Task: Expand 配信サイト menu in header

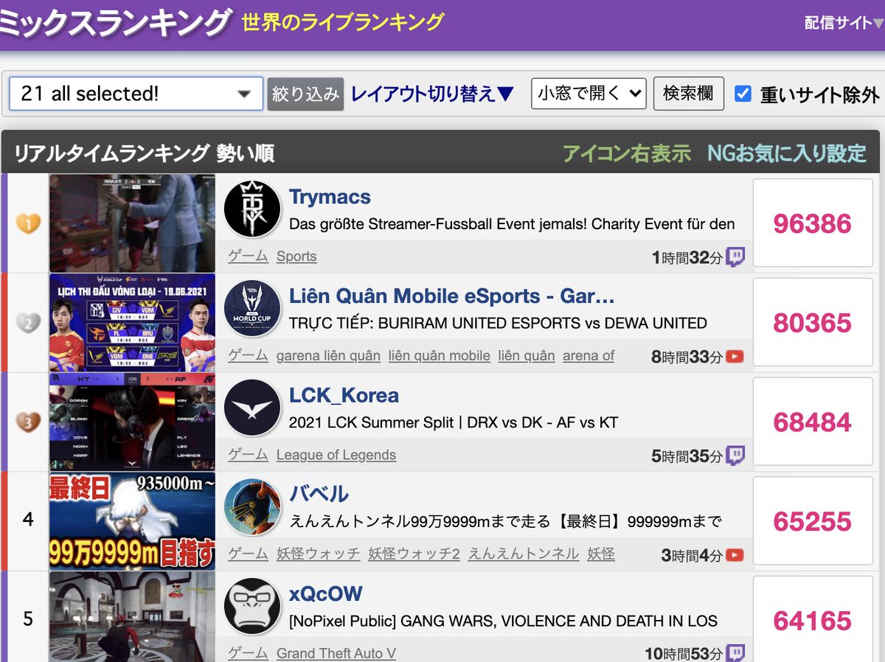Action: pos(844,23)
